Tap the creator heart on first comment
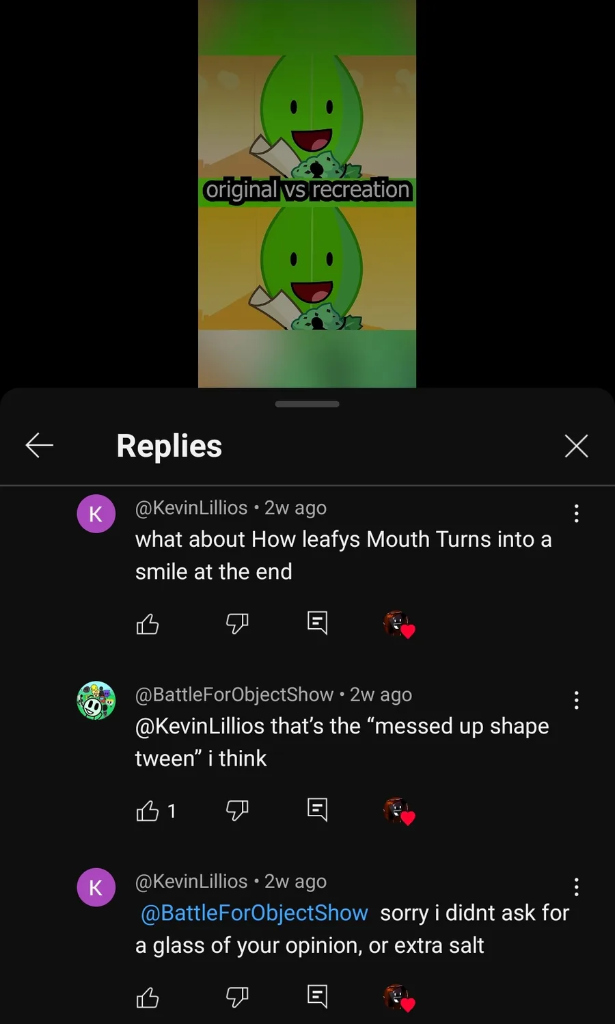The width and height of the screenshot is (615, 1024). point(399,624)
